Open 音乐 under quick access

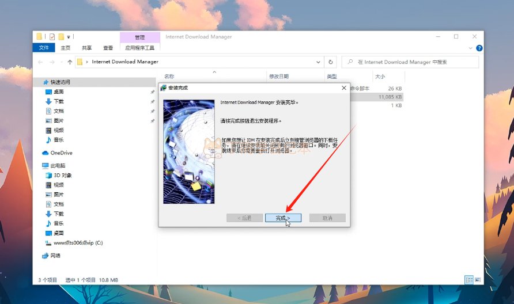pos(59,140)
